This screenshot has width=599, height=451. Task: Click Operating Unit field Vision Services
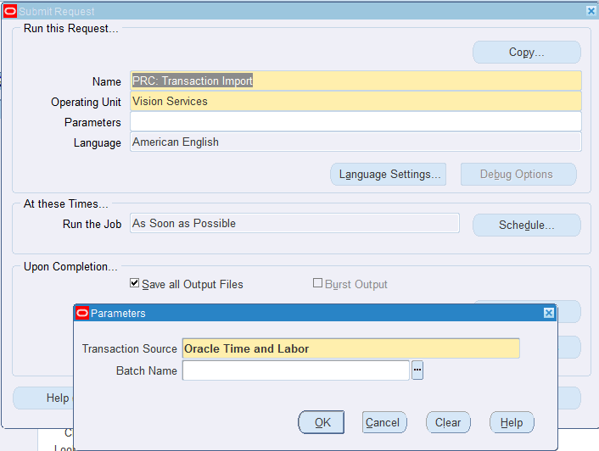[355, 101]
